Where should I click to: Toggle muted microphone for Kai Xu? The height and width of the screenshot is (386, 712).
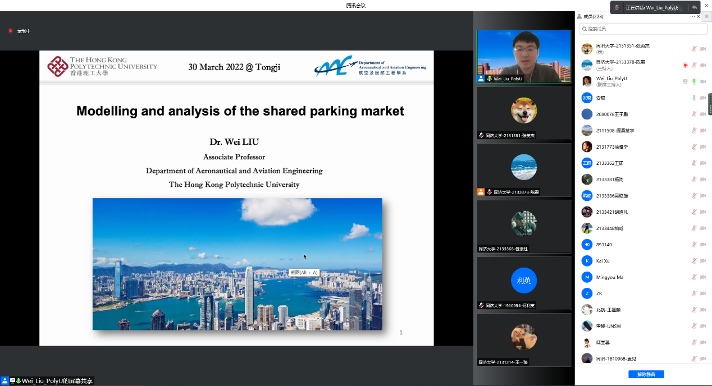(694, 261)
